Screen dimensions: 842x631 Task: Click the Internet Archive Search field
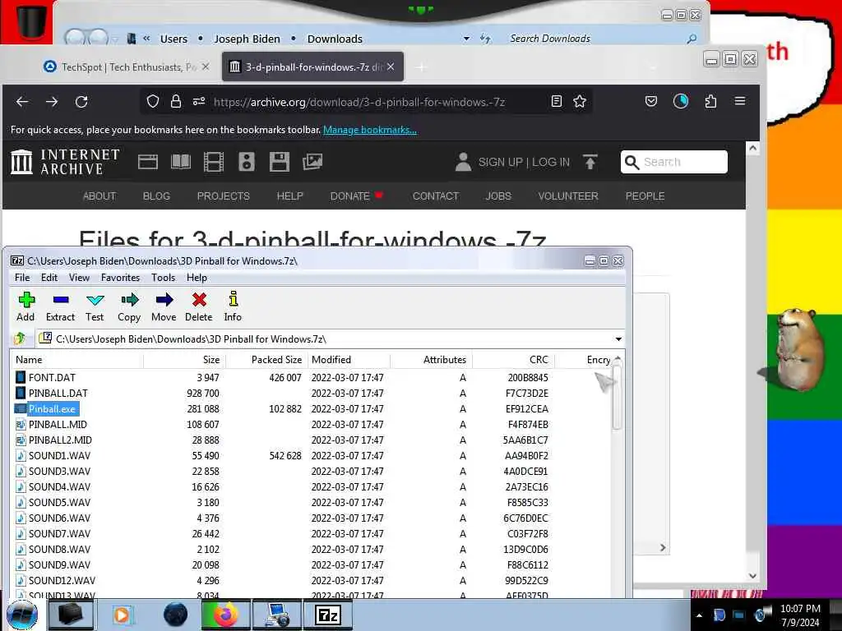pyautogui.click(x=674, y=162)
